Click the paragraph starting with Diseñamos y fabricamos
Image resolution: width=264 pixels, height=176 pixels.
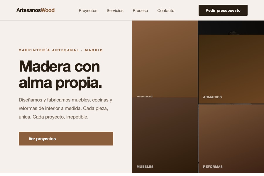65,108
